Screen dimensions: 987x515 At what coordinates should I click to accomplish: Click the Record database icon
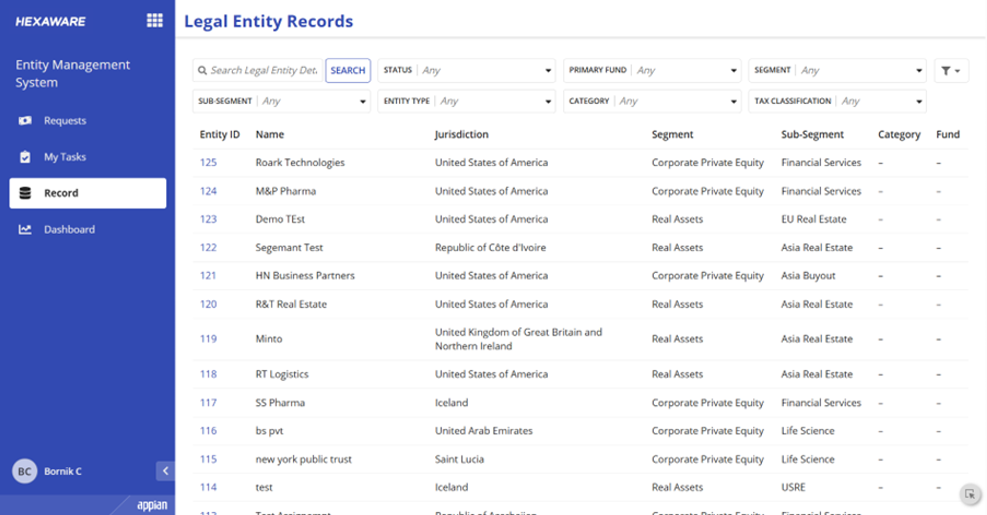[x=25, y=193]
